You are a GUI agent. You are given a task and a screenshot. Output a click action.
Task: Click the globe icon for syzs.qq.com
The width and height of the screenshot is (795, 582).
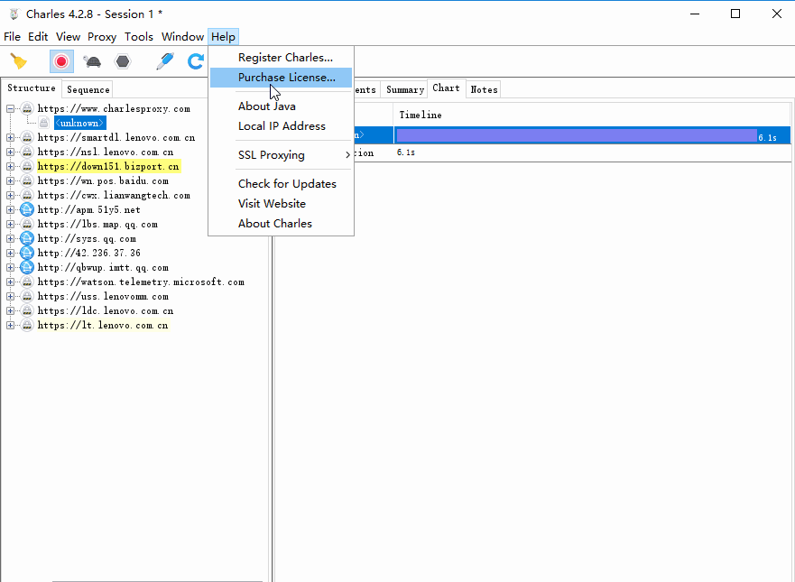point(27,238)
